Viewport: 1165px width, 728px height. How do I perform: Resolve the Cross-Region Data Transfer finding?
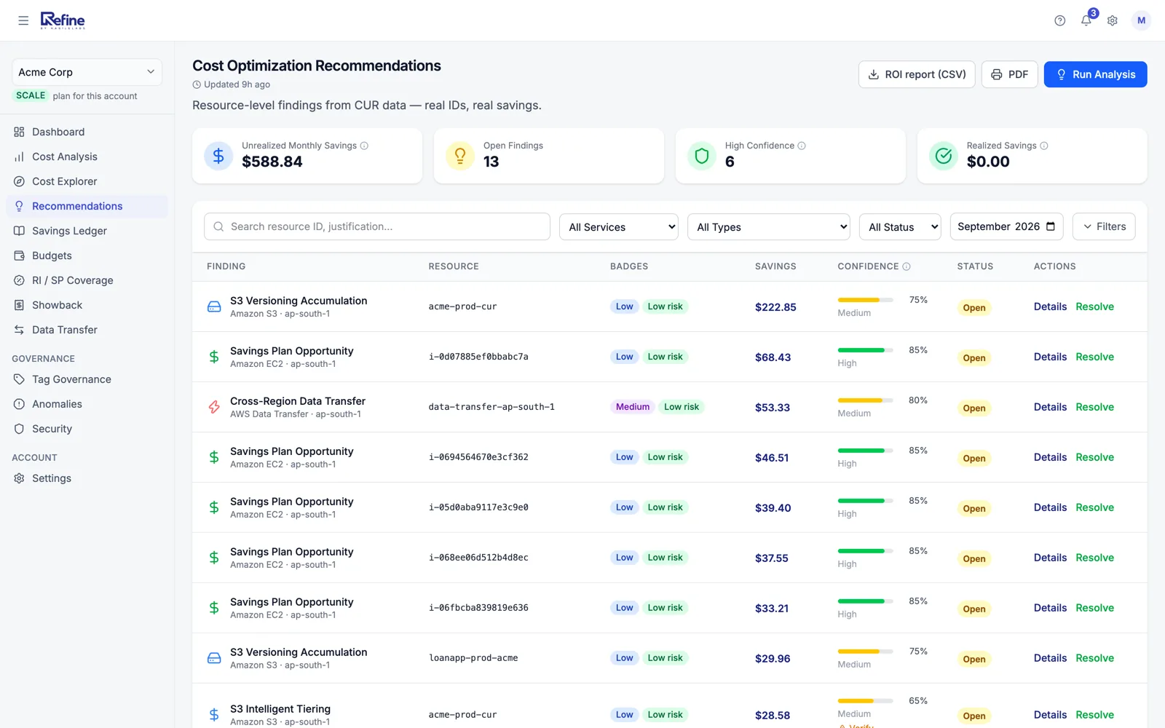click(1094, 407)
